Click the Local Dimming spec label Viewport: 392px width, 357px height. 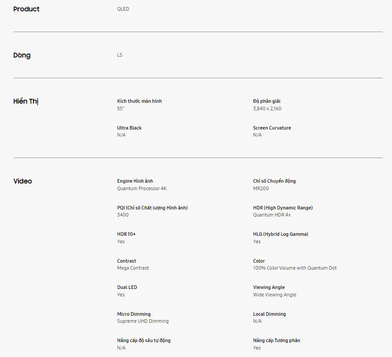(269, 314)
